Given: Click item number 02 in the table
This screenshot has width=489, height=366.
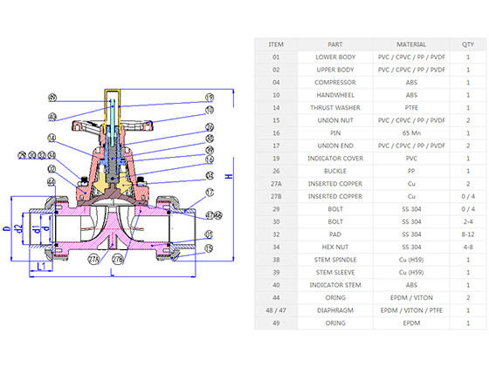Looking at the screenshot, I should click(x=276, y=70).
